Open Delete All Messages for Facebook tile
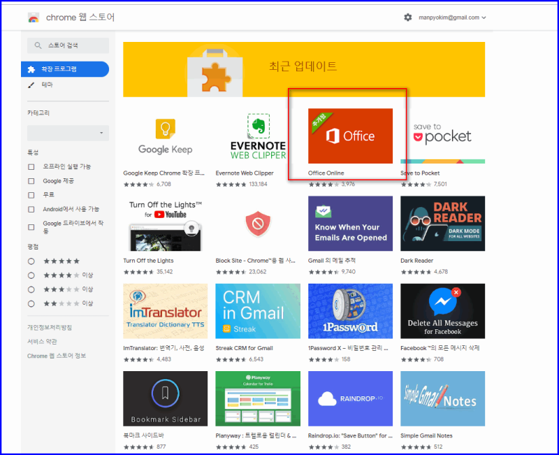 click(443, 311)
